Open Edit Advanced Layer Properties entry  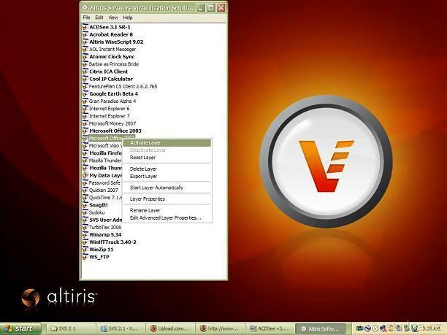coord(167,218)
